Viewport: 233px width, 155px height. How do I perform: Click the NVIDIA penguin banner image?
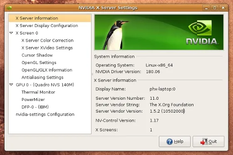click(x=159, y=32)
